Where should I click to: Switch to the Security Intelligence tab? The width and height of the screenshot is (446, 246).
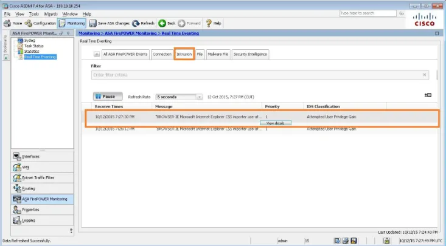point(250,54)
